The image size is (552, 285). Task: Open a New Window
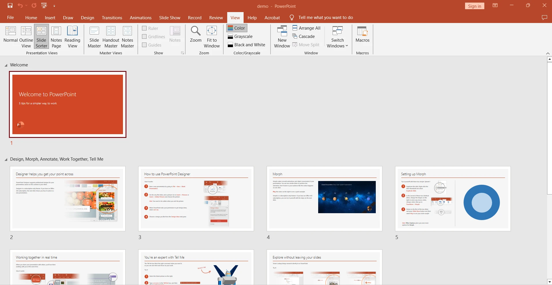point(282,37)
